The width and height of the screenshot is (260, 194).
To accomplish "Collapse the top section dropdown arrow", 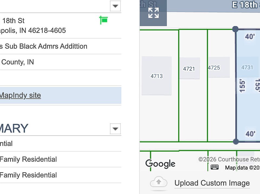I will click(x=115, y=6).
